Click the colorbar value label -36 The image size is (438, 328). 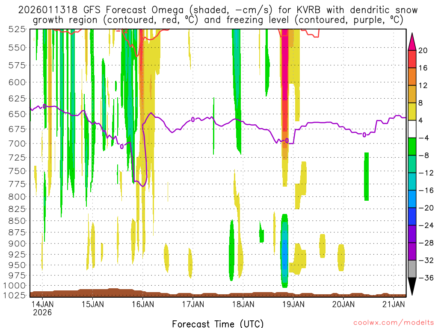coord(426,278)
